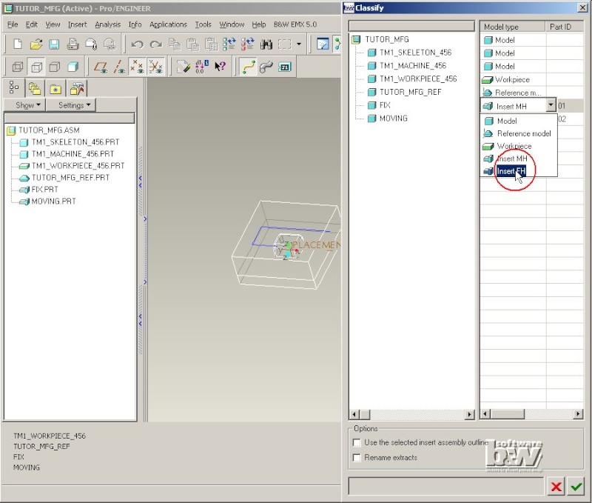
Task: Cancel Classify with the red X button
Action: tap(556, 487)
